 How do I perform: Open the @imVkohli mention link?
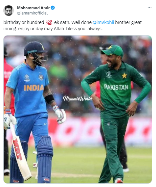(103, 22)
